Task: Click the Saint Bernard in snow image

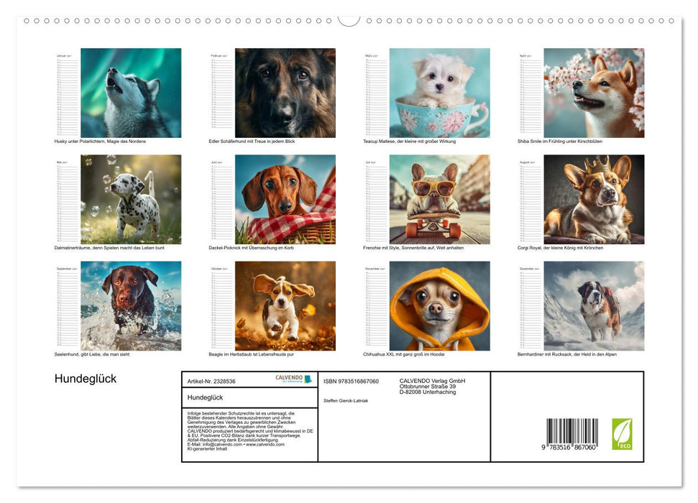Action: (x=594, y=306)
